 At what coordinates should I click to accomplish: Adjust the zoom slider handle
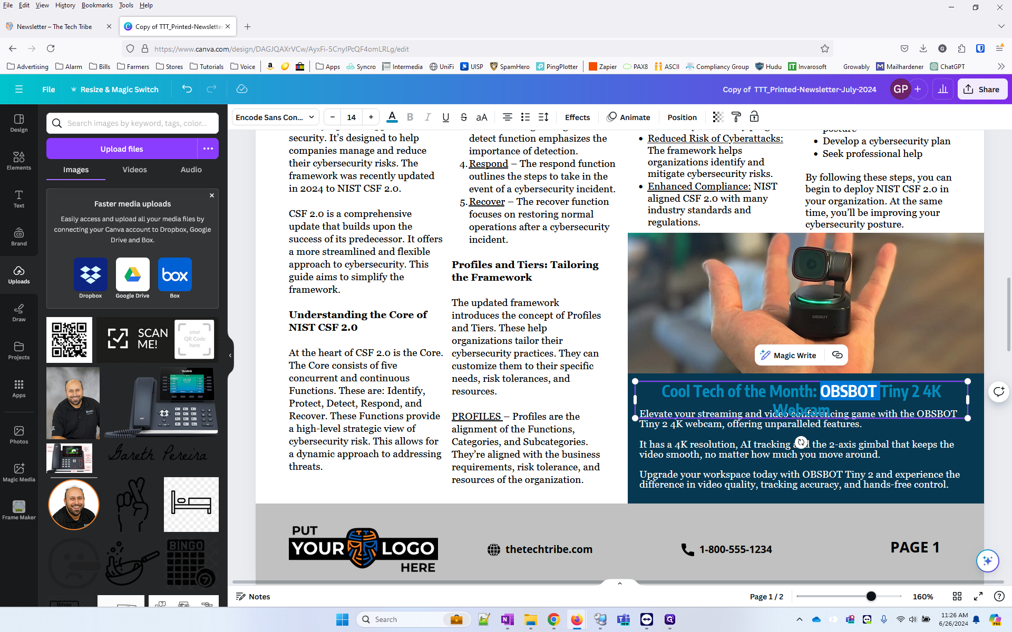click(x=871, y=596)
